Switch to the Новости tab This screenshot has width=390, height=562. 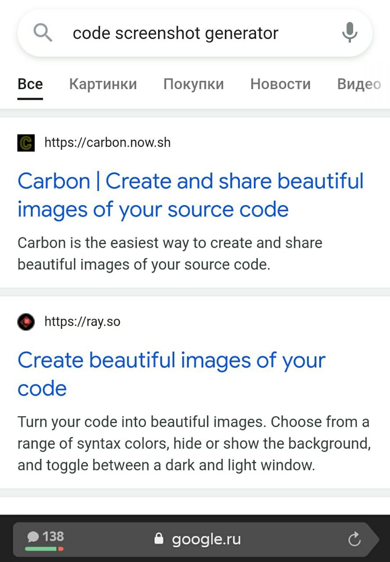(x=281, y=84)
